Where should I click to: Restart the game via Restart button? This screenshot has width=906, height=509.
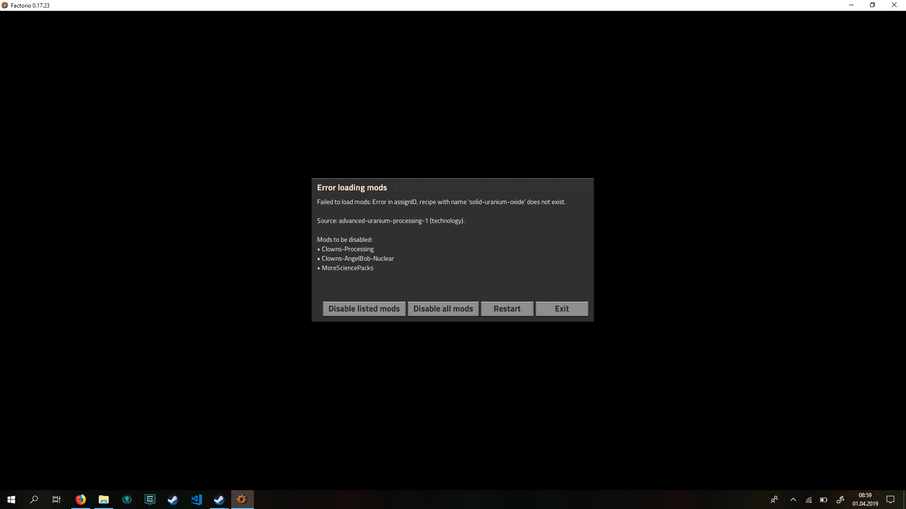[x=507, y=309]
